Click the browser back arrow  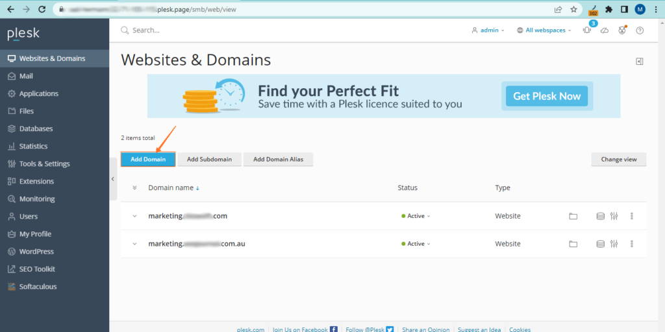[10, 9]
